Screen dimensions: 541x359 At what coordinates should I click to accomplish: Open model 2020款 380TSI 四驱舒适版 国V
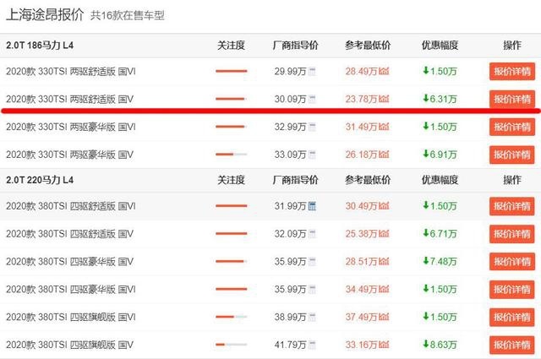click(x=69, y=234)
